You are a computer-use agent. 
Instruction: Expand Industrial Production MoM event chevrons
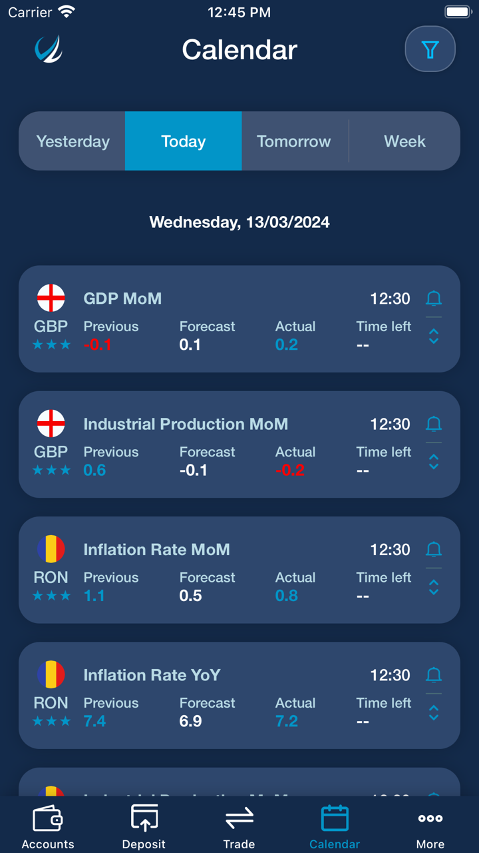point(434,462)
